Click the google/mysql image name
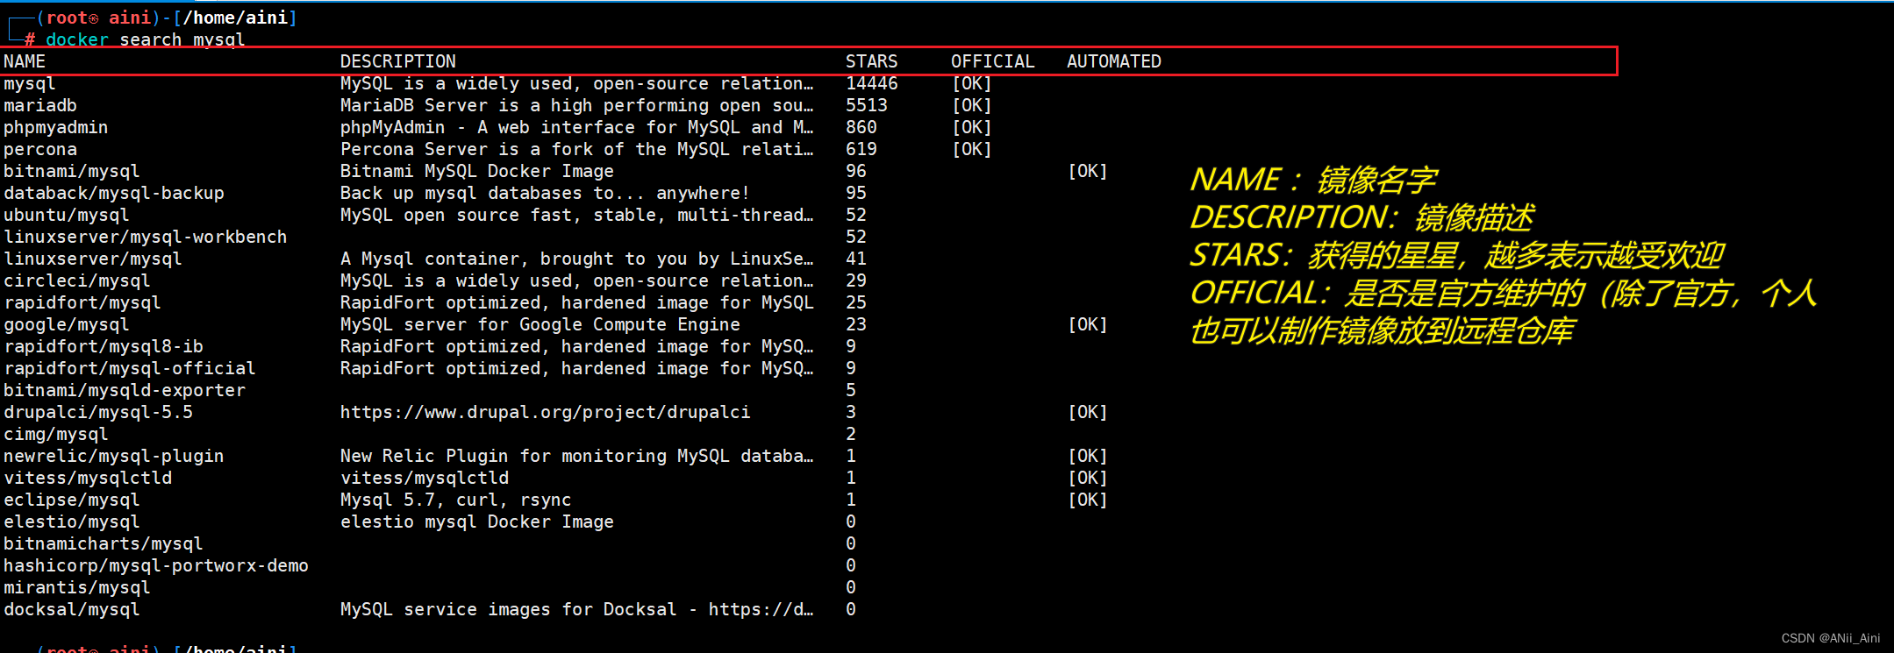Image resolution: width=1894 pixels, height=653 pixels. pos(67,324)
